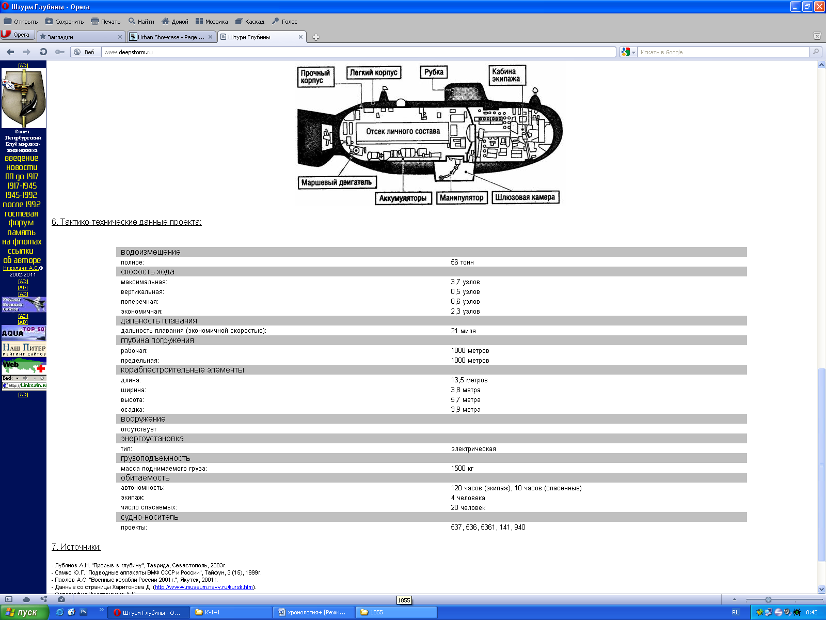Click the museum.navy.ru/kursk.htm source link
Screen dimensions: 826x620
(x=204, y=587)
